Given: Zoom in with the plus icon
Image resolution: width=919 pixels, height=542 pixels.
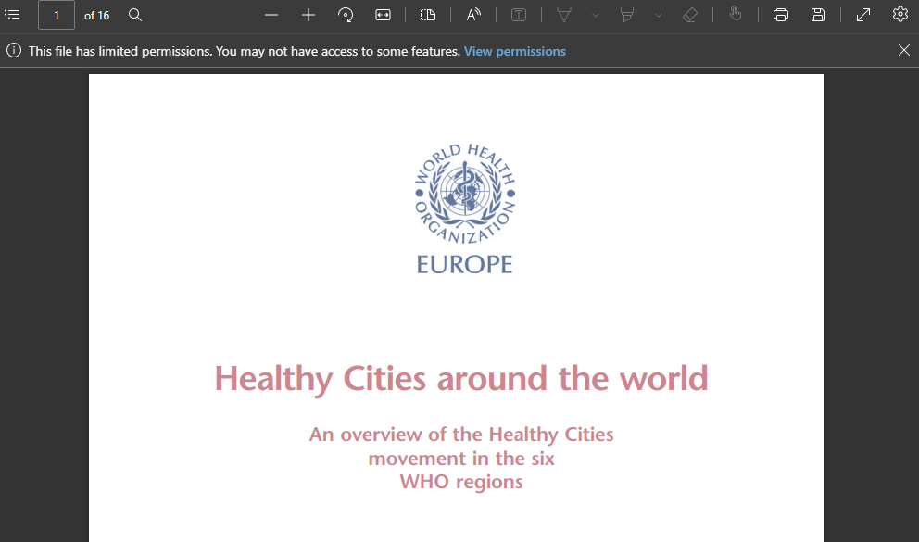Looking at the screenshot, I should coord(308,15).
